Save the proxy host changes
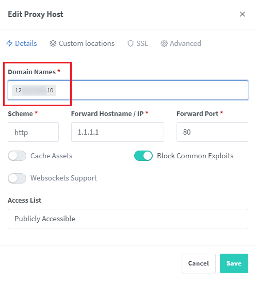256x281 pixels. (234, 263)
